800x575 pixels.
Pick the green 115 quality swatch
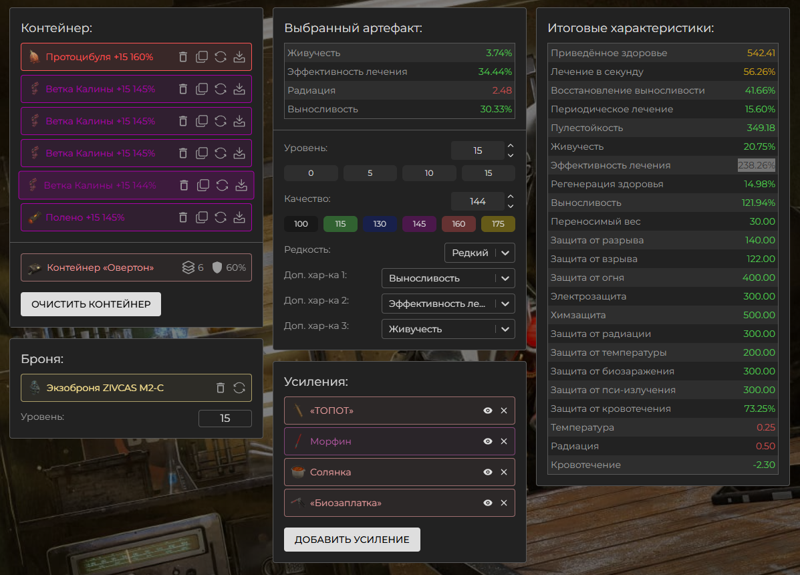coord(341,224)
